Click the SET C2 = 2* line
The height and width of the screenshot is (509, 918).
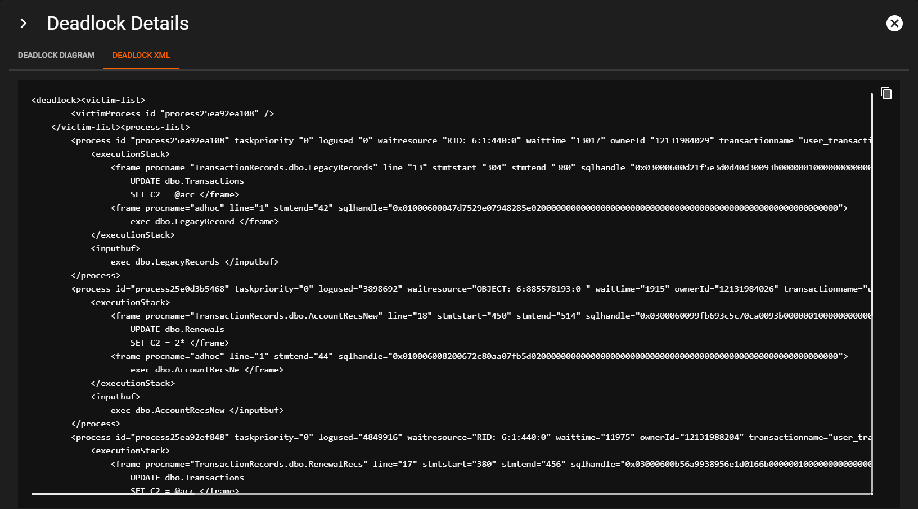point(179,343)
